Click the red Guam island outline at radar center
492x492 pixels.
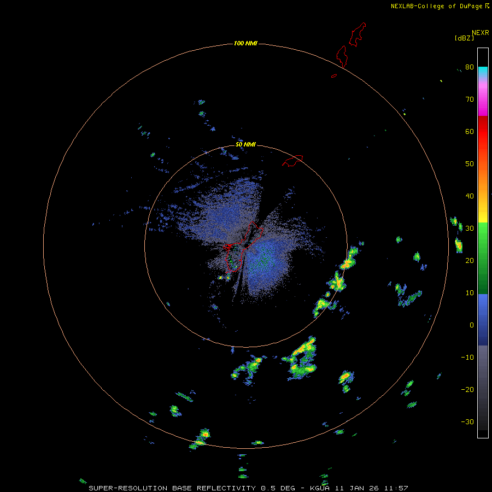pos(243,247)
